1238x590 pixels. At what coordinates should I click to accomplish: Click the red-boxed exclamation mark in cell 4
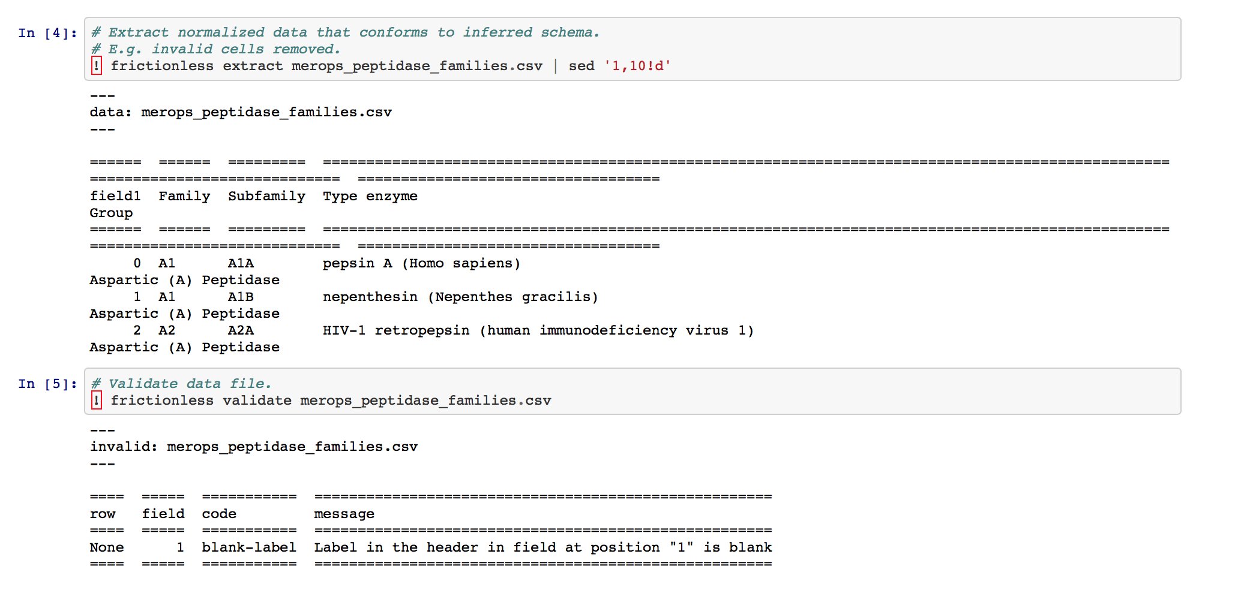(97, 65)
